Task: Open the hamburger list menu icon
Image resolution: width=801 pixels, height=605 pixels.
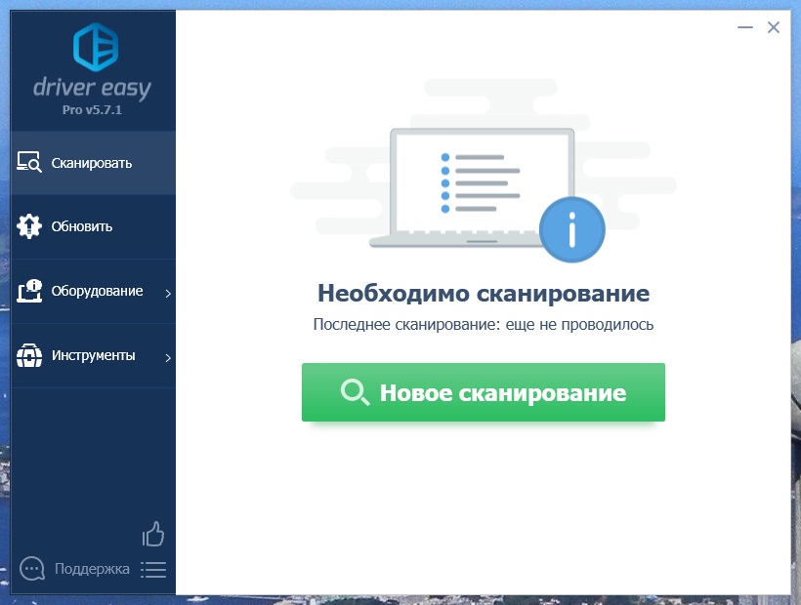Action: click(x=153, y=569)
